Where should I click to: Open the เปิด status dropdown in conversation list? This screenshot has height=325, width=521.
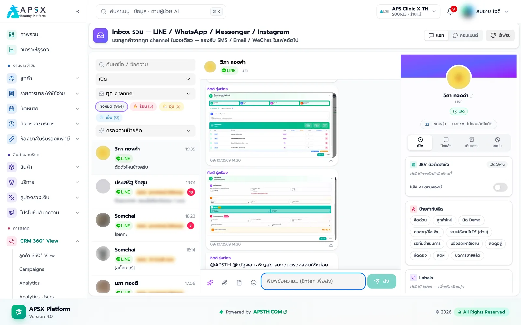[x=146, y=79]
